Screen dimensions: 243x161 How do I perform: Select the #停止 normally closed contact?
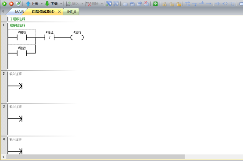click(50, 37)
